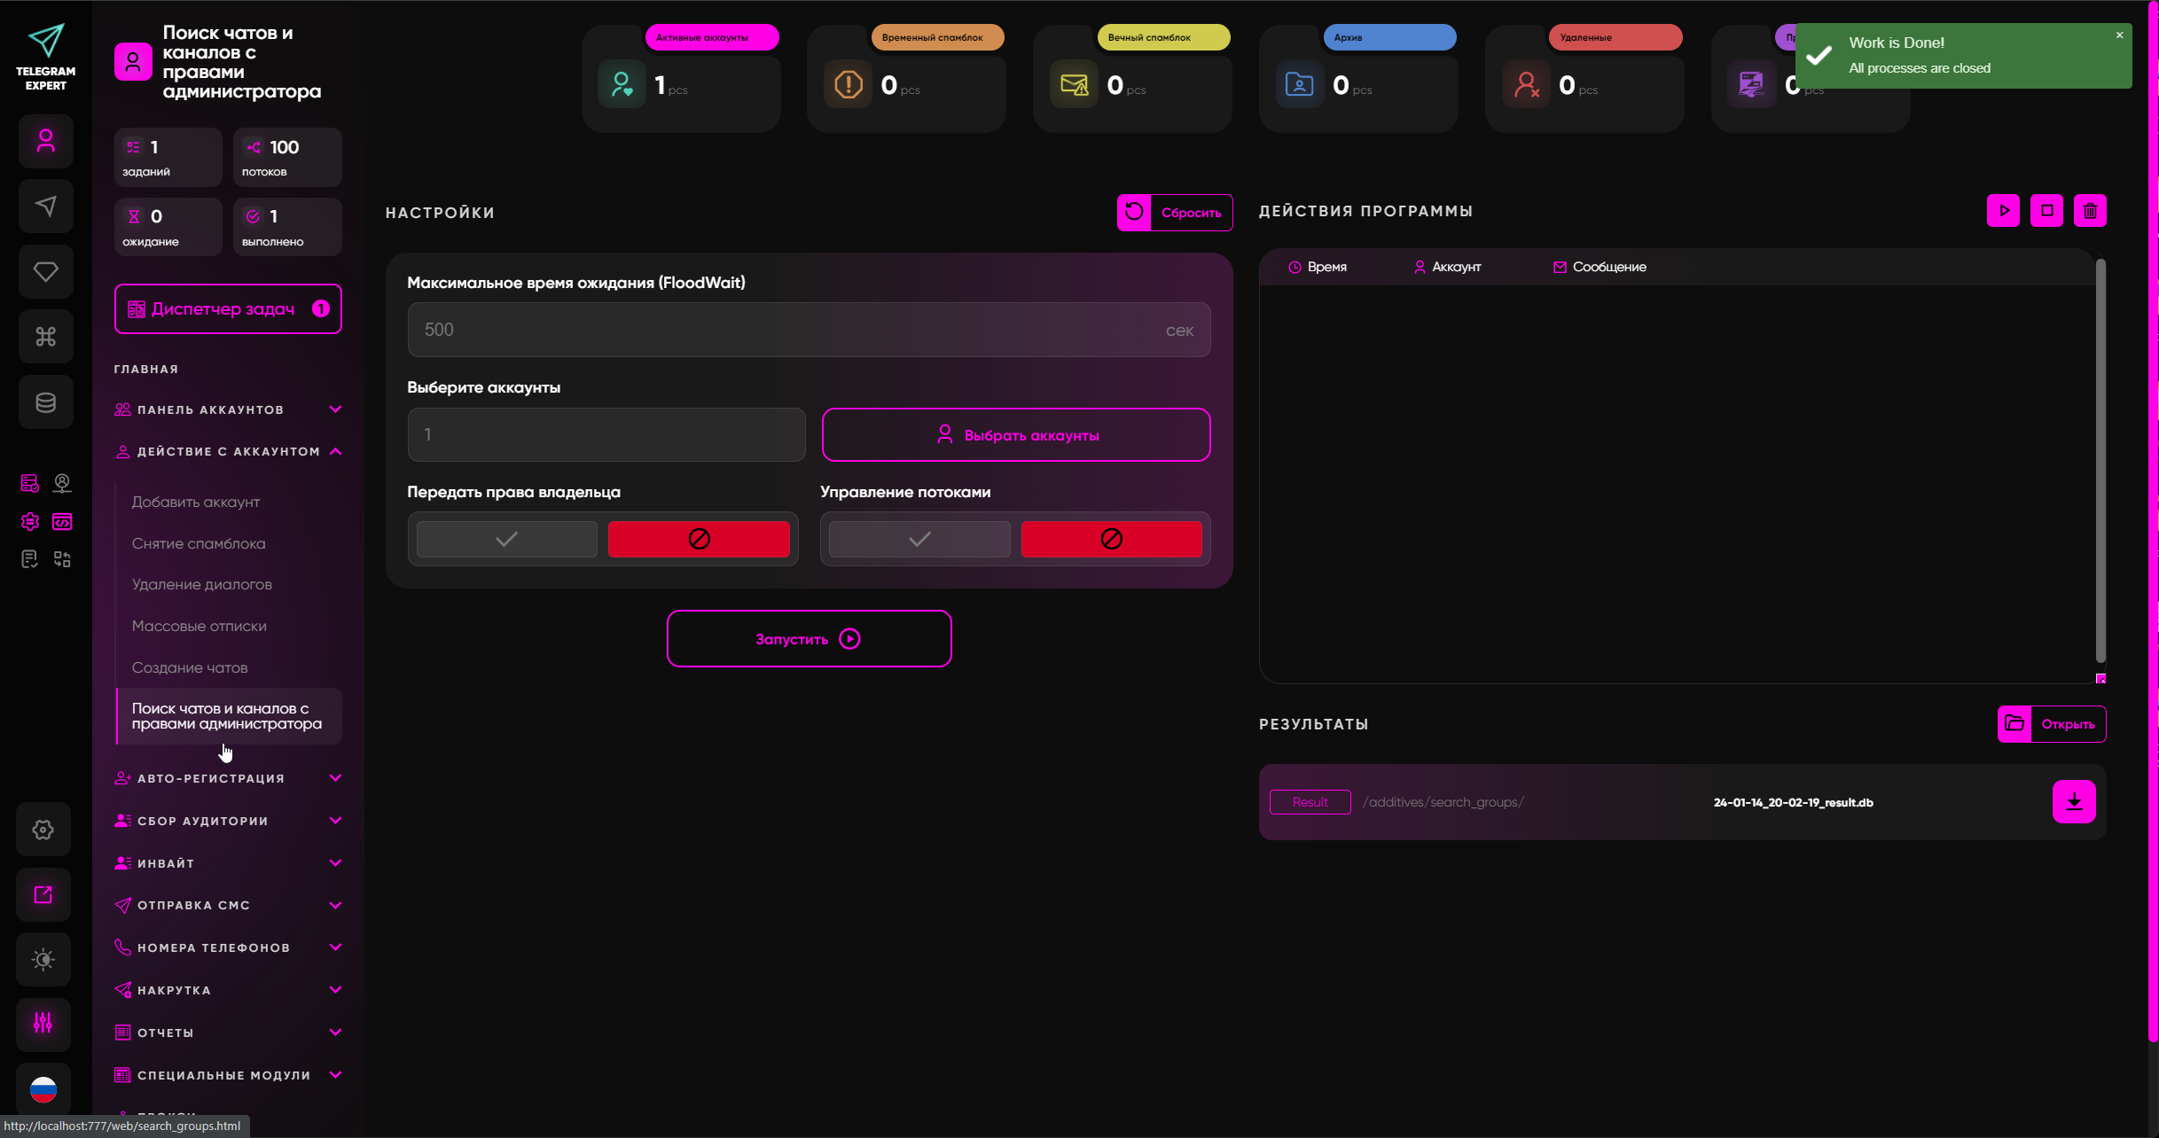Click the Russian flag language icon

pos(43,1089)
